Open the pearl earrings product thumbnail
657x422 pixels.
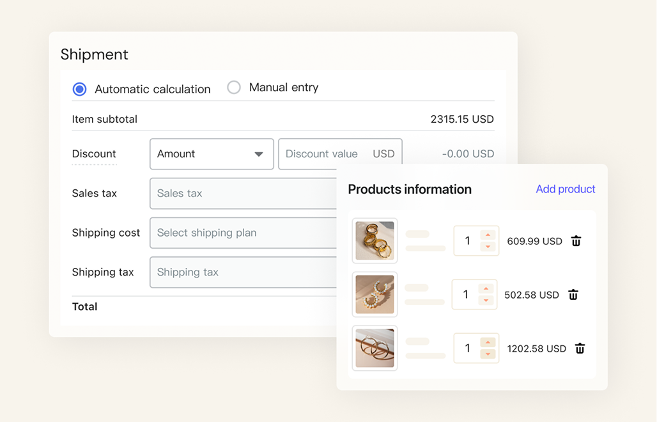375,294
